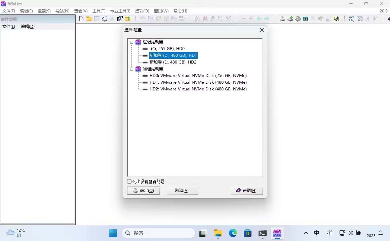
Task: Open 文件(L) menu in case data panel
Action: click(9, 26)
